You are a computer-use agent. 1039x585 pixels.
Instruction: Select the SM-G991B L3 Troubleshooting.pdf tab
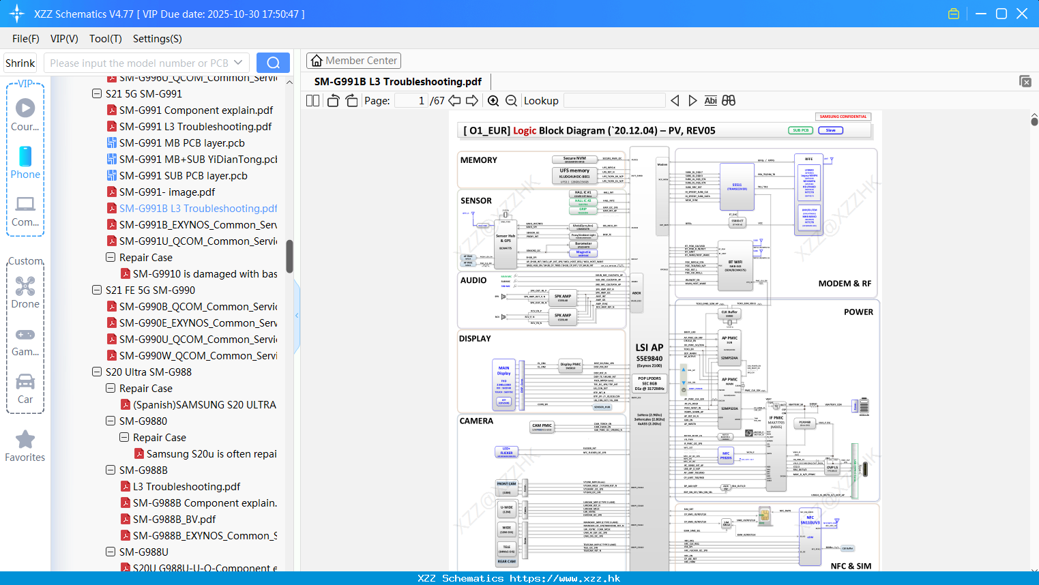click(x=398, y=82)
